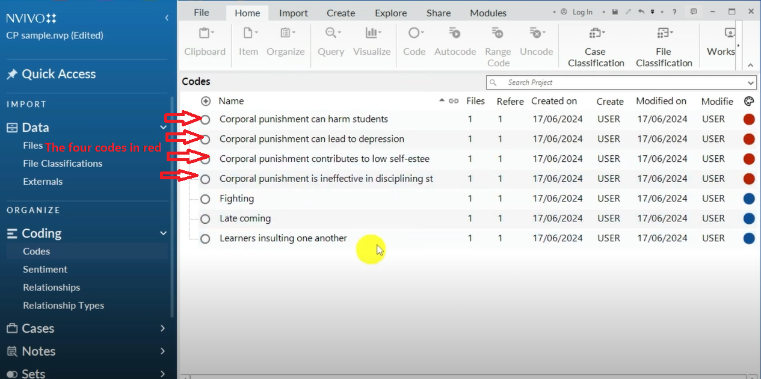Switch to the Create ribbon tab
This screenshot has width=761, height=379.
click(341, 13)
